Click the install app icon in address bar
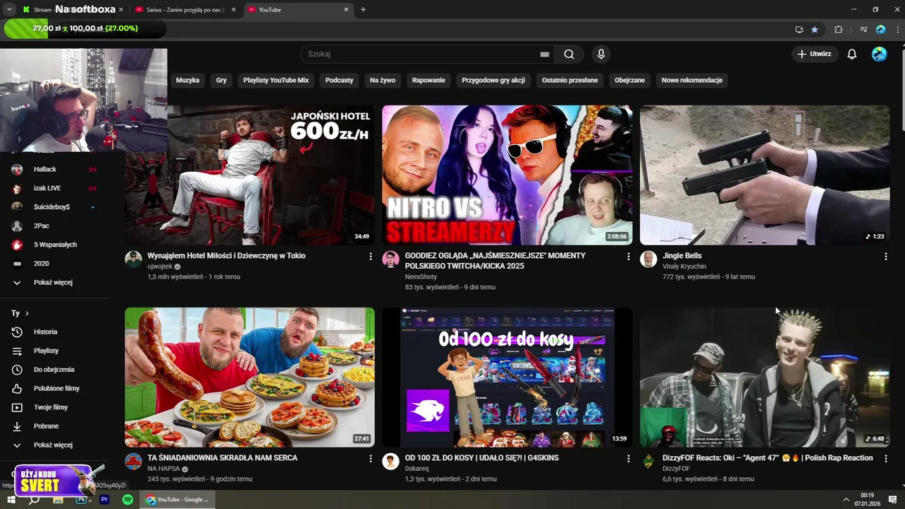The width and height of the screenshot is (905, 509). [799, 30]
